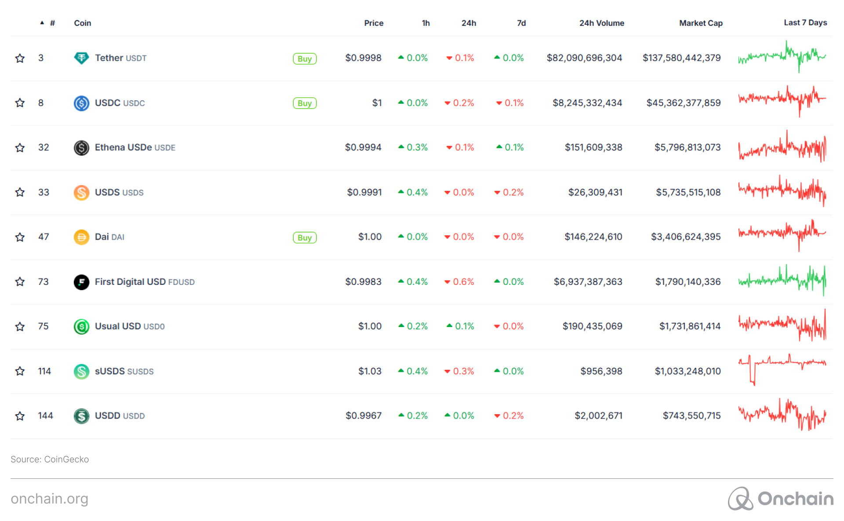Sort by Market Cap column header
The height and width of the screenshot is (521, 844).
(701, 23)
